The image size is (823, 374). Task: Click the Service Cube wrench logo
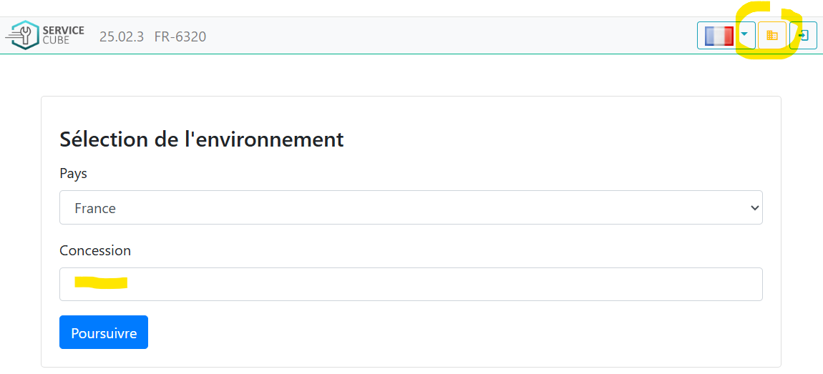22,35
